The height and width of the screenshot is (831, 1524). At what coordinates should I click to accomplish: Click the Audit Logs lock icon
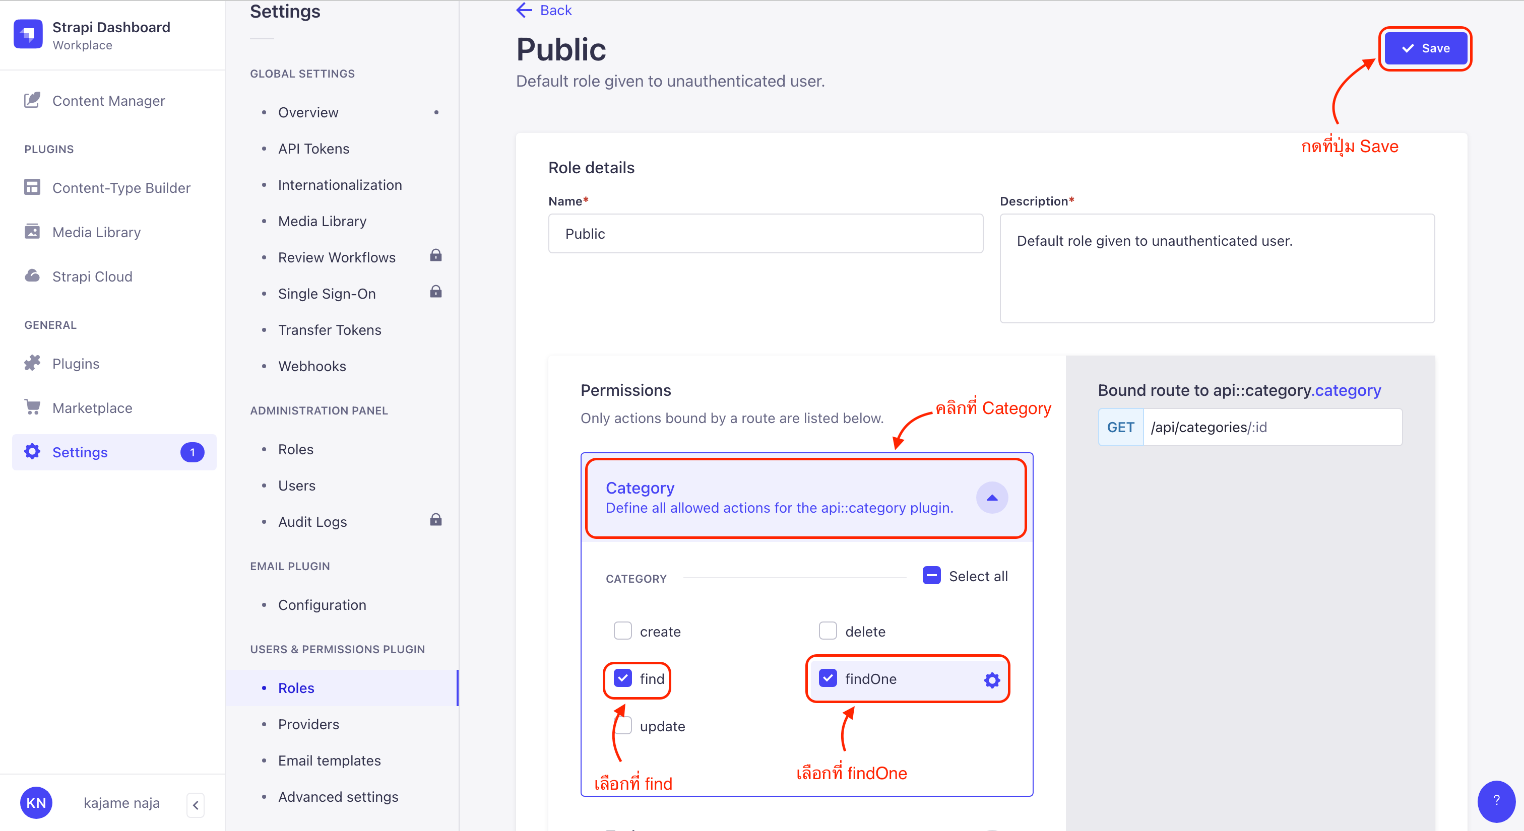pyautogui.click(x=436, y=520)
